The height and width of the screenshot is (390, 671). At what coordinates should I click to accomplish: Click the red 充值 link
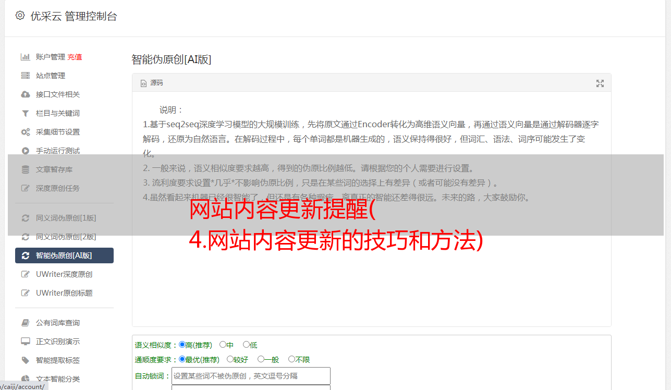(x=75, y=57)
